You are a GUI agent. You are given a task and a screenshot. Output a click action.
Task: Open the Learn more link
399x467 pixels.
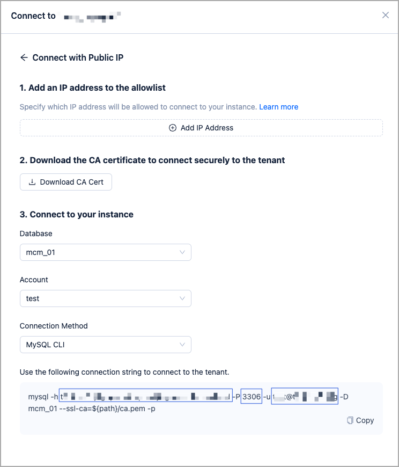coord(278,107)
